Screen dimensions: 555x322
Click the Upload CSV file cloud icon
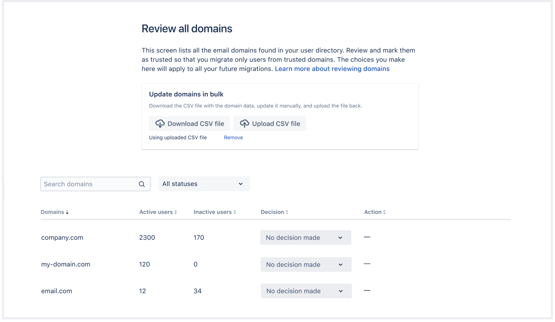pyautogui.click(x=244, y=123)
